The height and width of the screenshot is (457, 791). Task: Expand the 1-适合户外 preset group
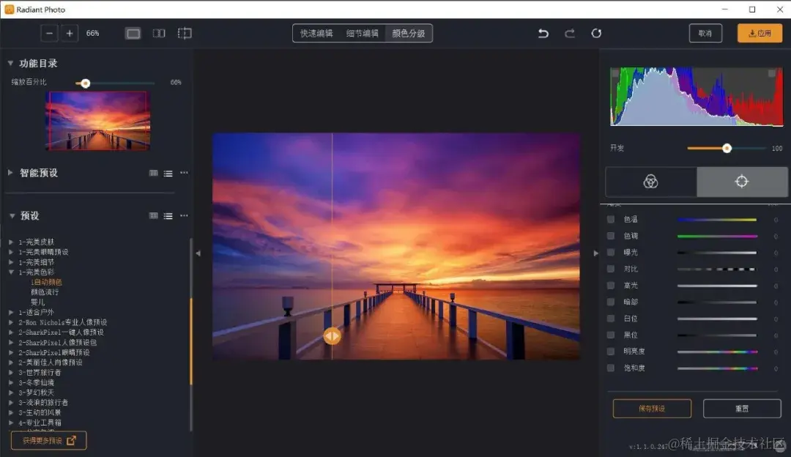[x=10, y=313]
